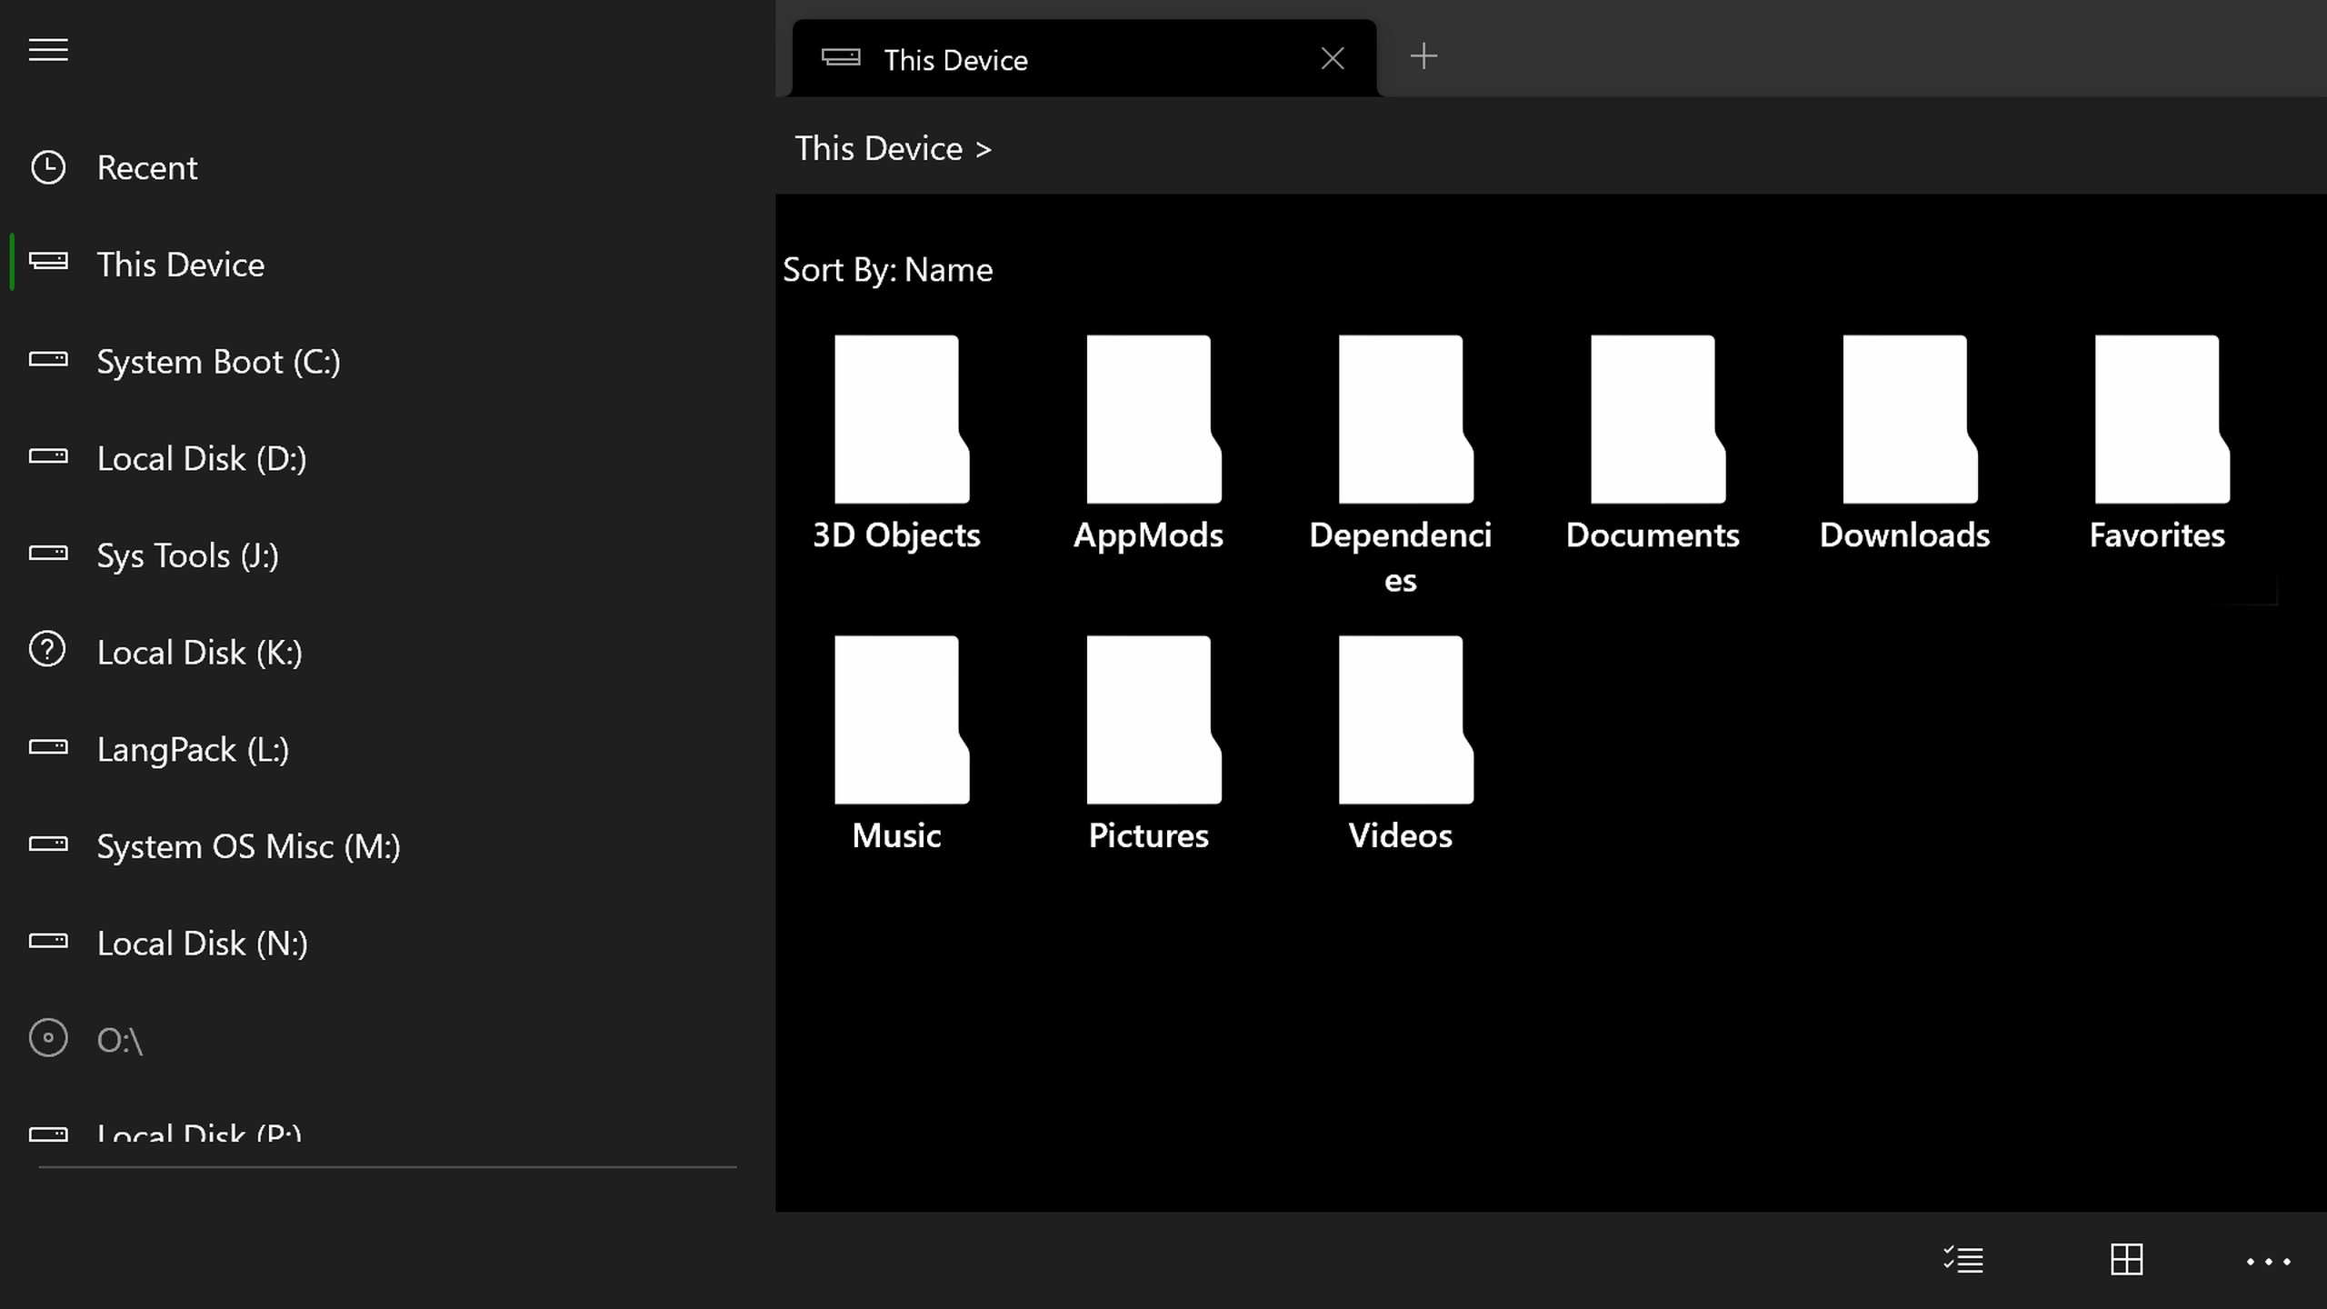The image size is (2327, 1309).
Task: Change the Sort By: Name option
Action: [x=887, y=270]
